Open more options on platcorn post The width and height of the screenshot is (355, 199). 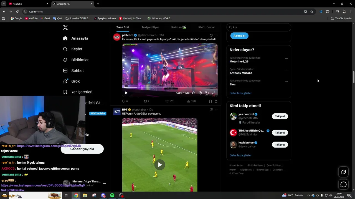pos(216,35)
